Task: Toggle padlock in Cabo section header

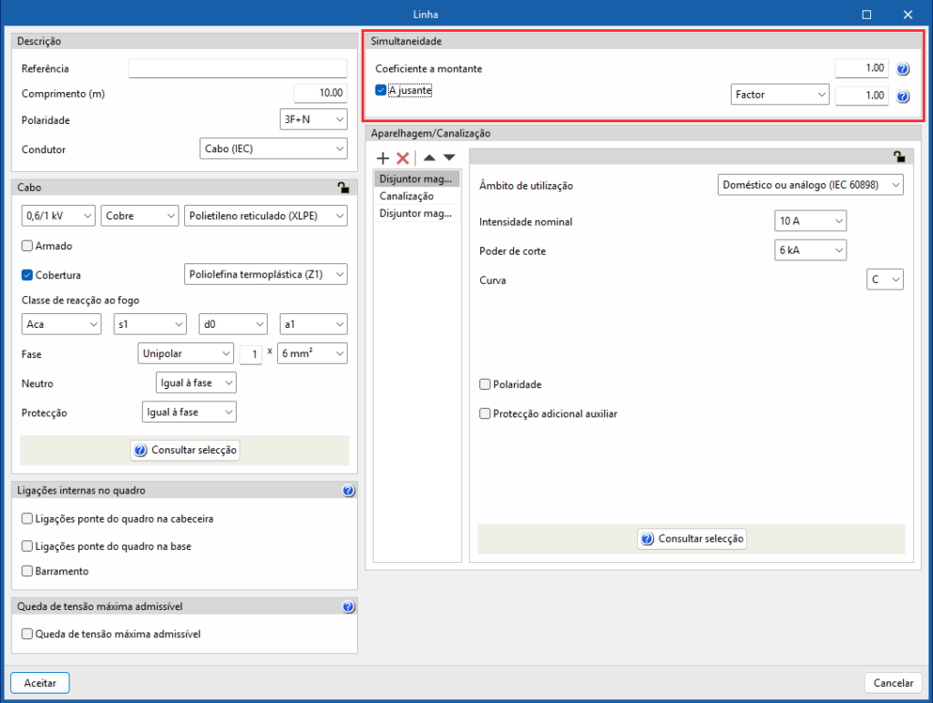Action: click(343, 188)
